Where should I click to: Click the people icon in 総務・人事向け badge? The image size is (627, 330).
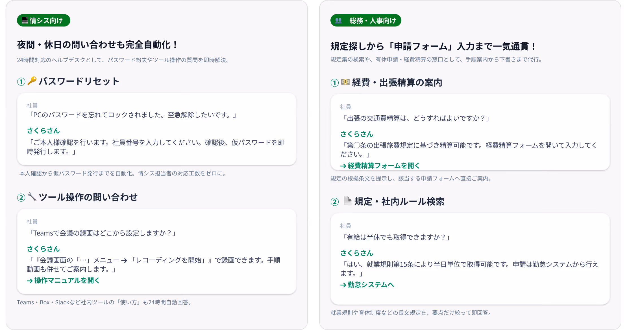pos(338,21)
